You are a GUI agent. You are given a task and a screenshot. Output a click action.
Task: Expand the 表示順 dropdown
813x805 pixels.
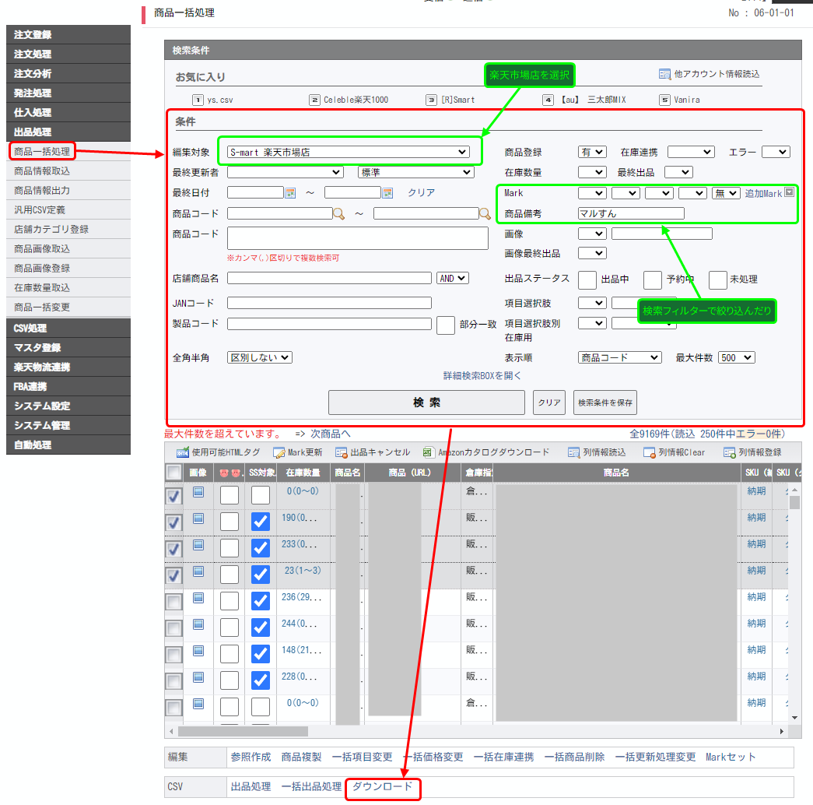pos(619,357)
